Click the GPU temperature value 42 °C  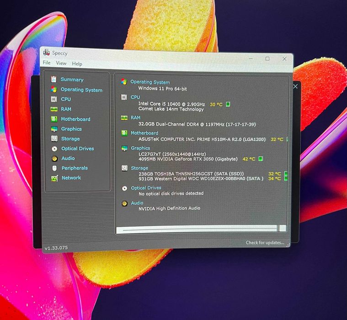click(249, 159)
